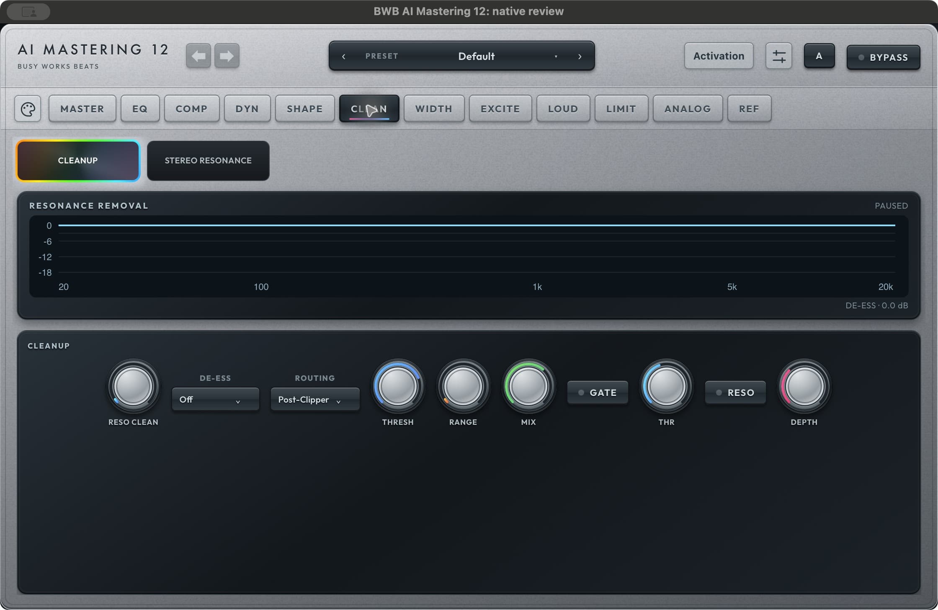Switch to the DYN tab
Viewport: 938px width, 610px height.
(x=247, y=109)
